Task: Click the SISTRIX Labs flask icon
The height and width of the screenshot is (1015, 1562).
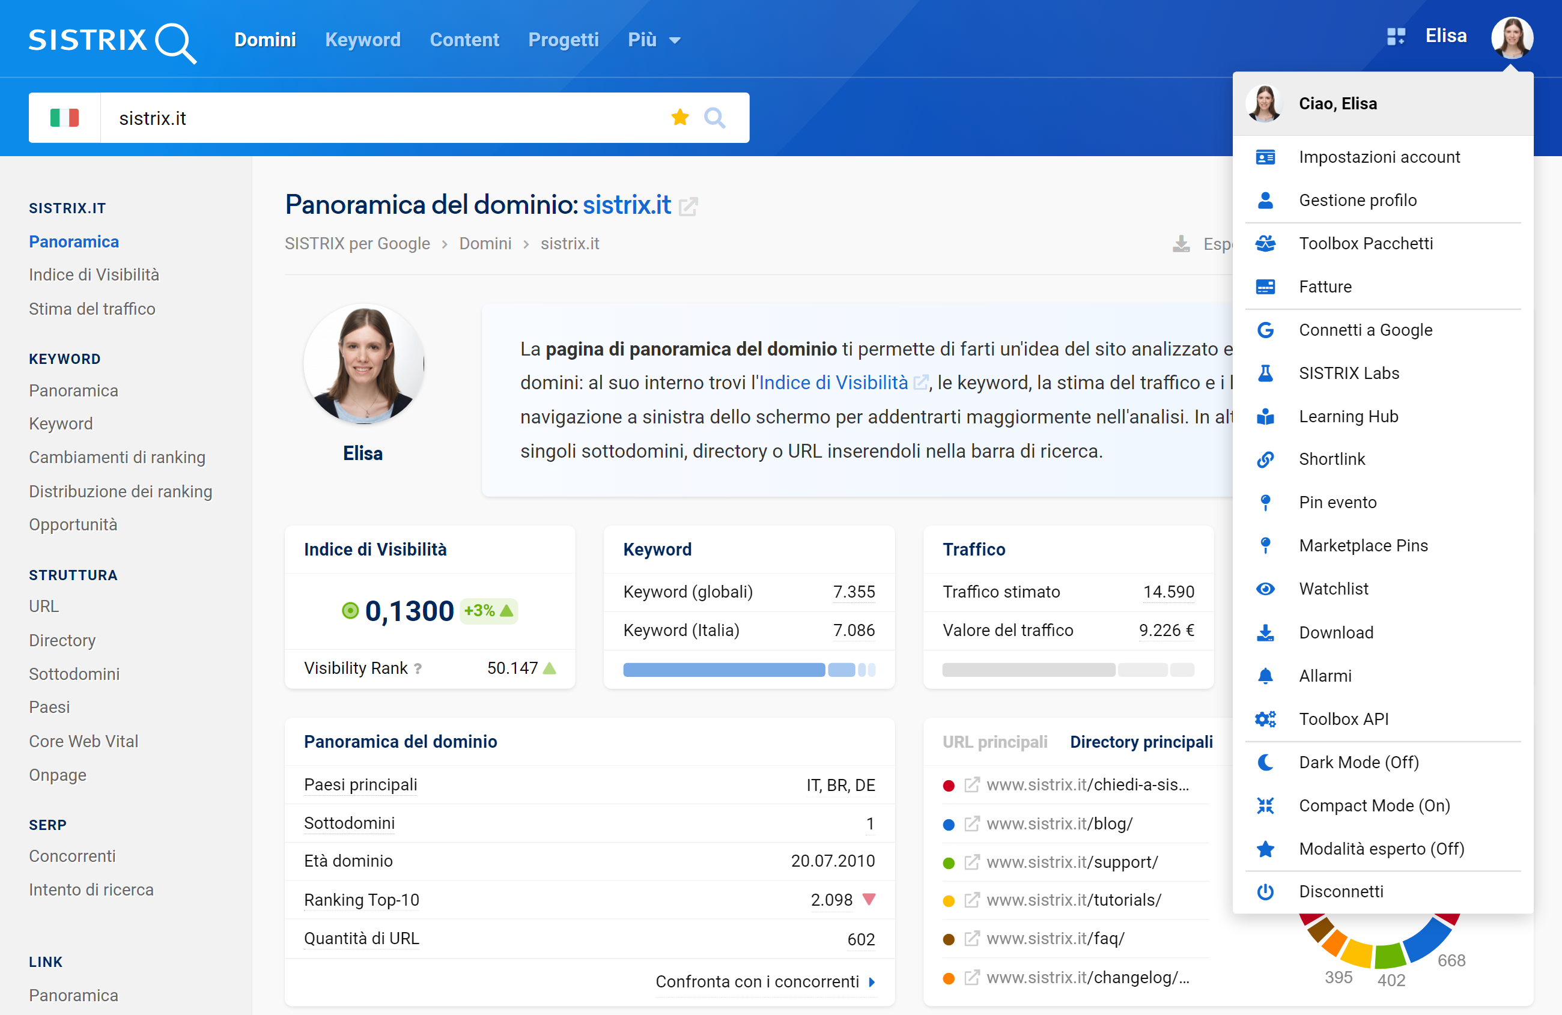Action: (x=1265, y=374)
